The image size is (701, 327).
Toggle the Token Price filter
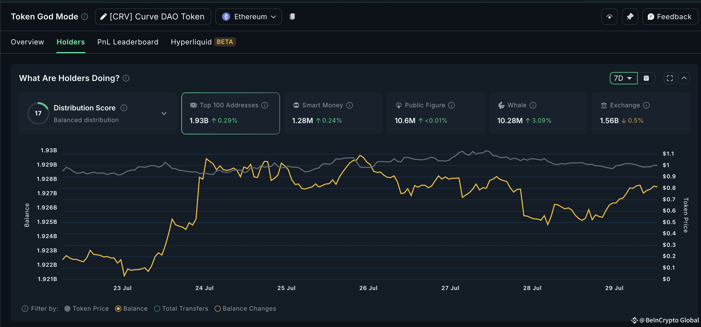(87, 309)
